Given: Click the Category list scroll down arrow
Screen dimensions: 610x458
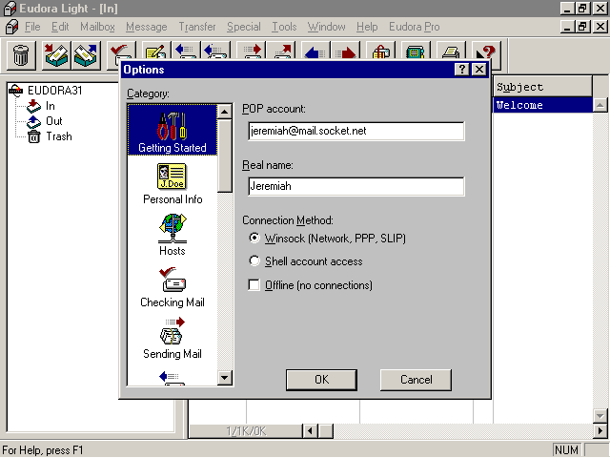Looking at the screenshot, I should tap(225, 377).
